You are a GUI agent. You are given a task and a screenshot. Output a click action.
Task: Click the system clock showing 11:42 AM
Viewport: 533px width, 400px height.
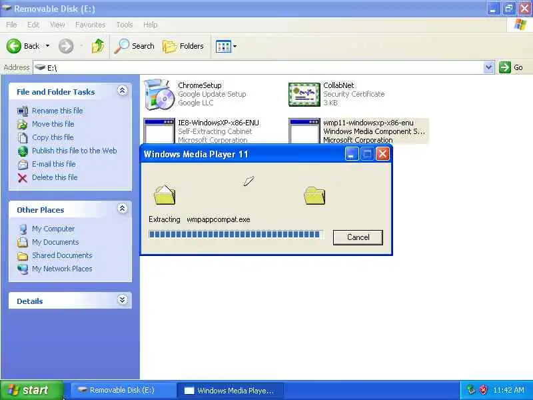click(508, 390)
